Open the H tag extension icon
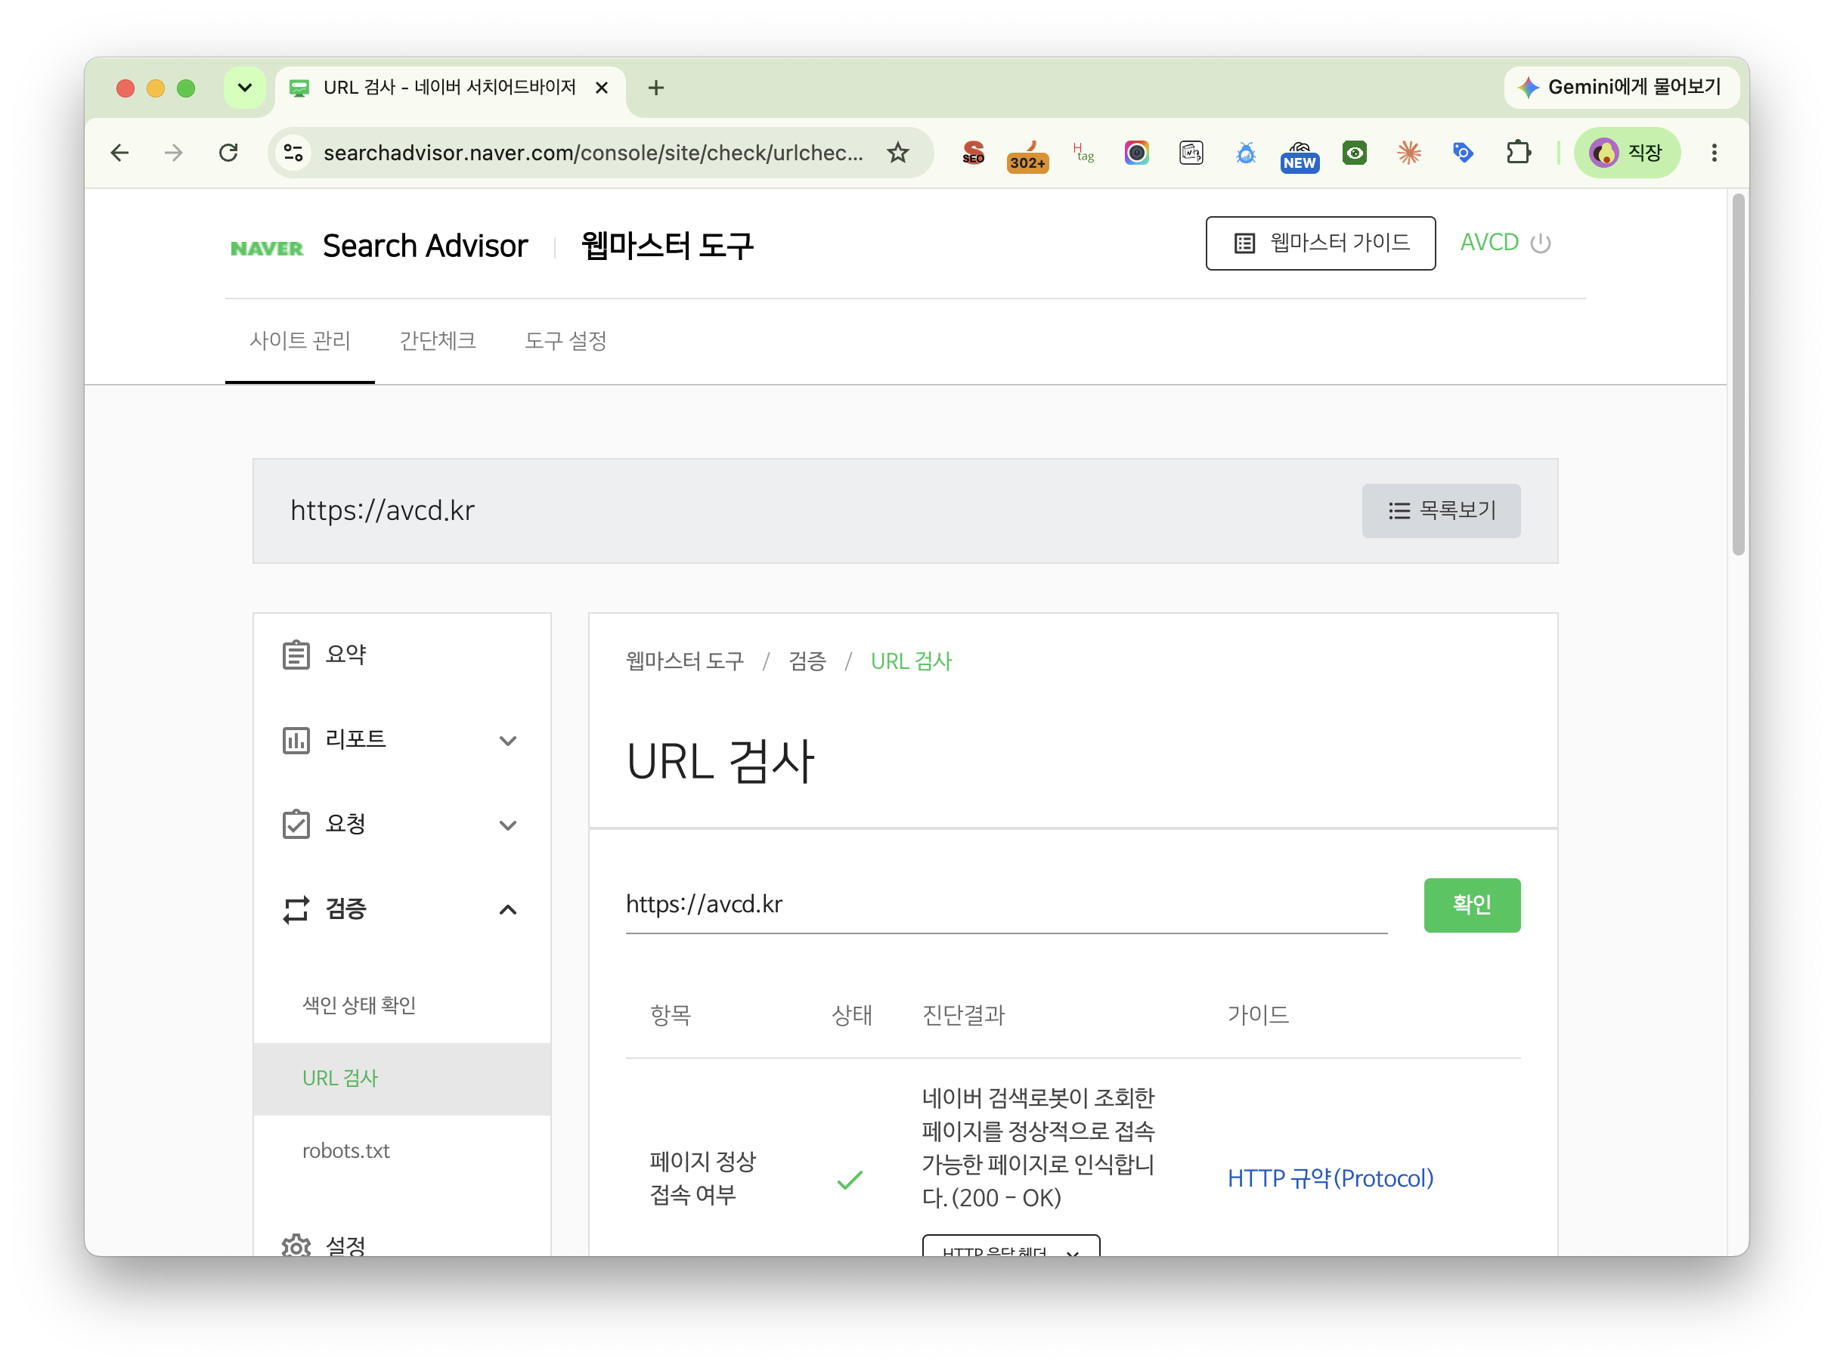 pos(1083,153)
